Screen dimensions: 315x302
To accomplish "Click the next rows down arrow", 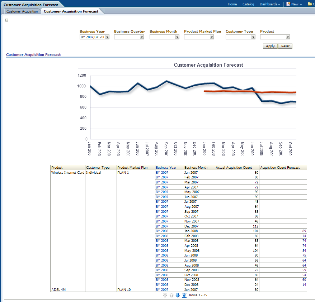I will click(x=178, y=295).
